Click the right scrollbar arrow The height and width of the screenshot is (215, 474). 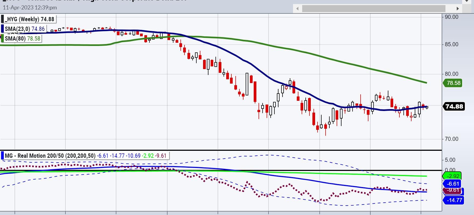tap(458, 9)
